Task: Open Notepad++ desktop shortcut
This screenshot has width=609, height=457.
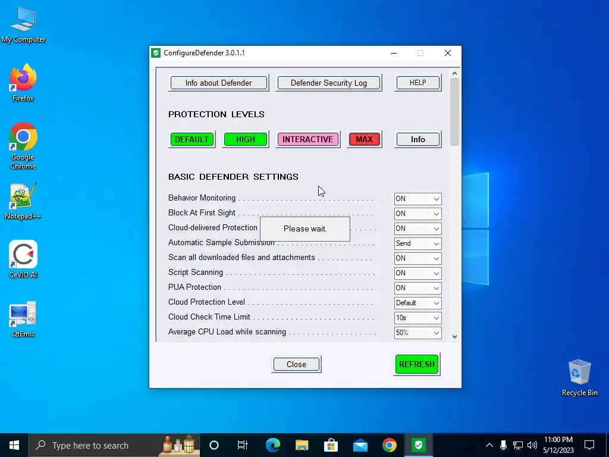Action: pos(23,201)
